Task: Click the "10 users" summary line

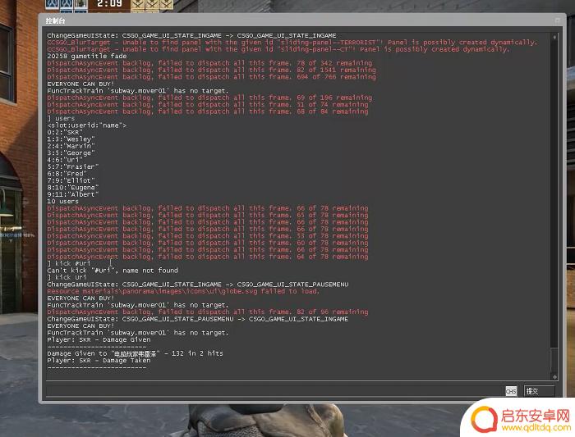Action: click(62, 202)
